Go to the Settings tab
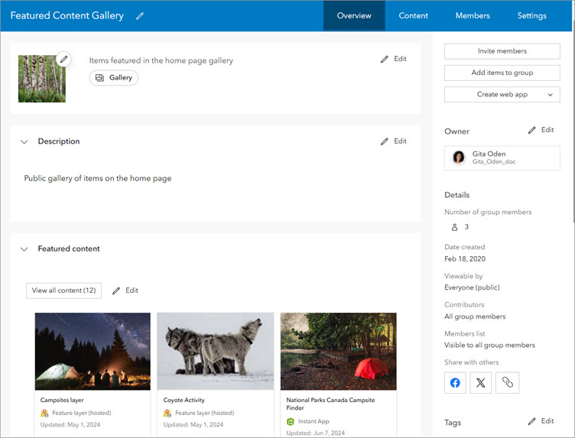The image size is (575, 438). click(531, 16)
